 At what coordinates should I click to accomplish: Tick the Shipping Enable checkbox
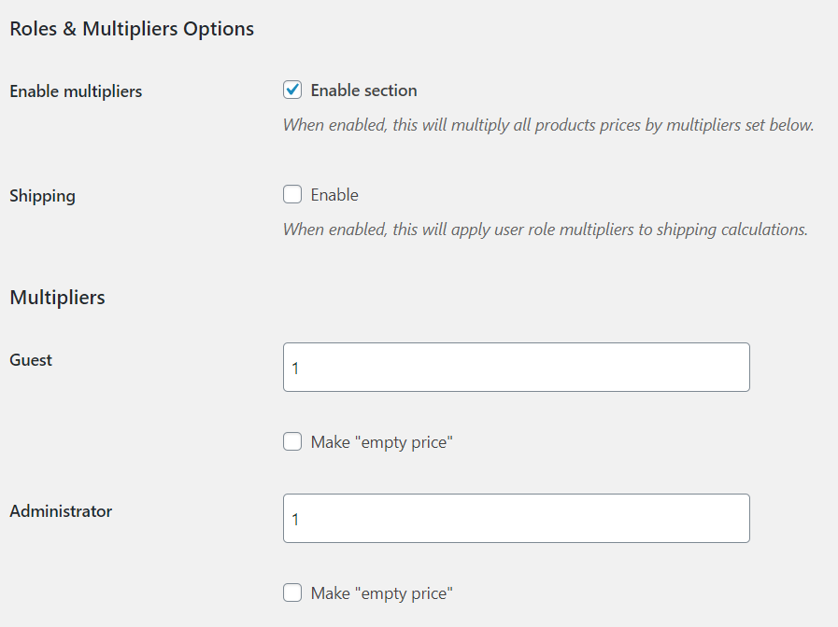(292, 194)
